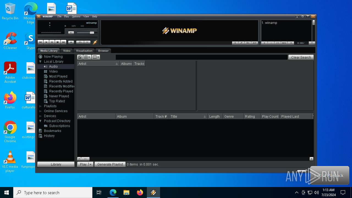Open File Explorer from the taskbar

pyautogui.click(x=127, y=193)
